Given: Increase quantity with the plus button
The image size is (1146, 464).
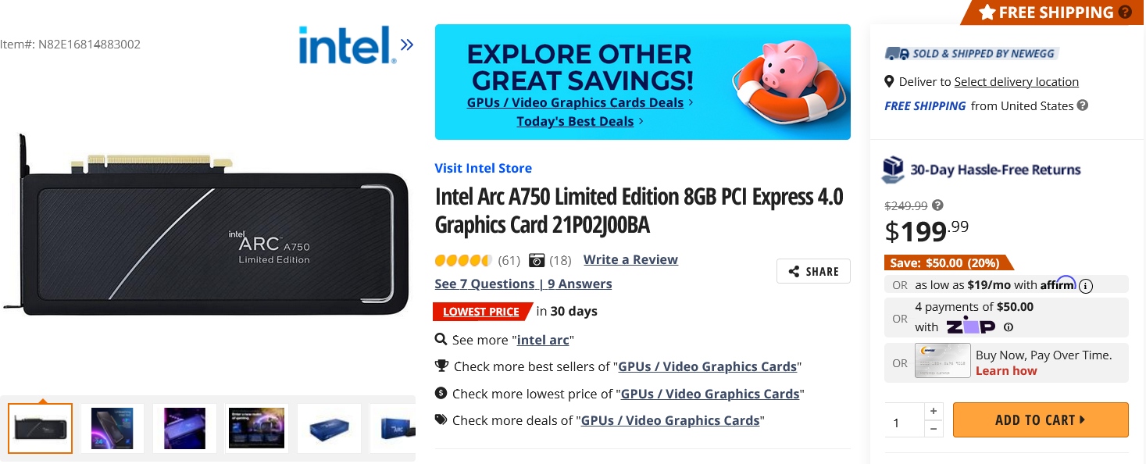Looking at the screenshot, I should [934, 411].
